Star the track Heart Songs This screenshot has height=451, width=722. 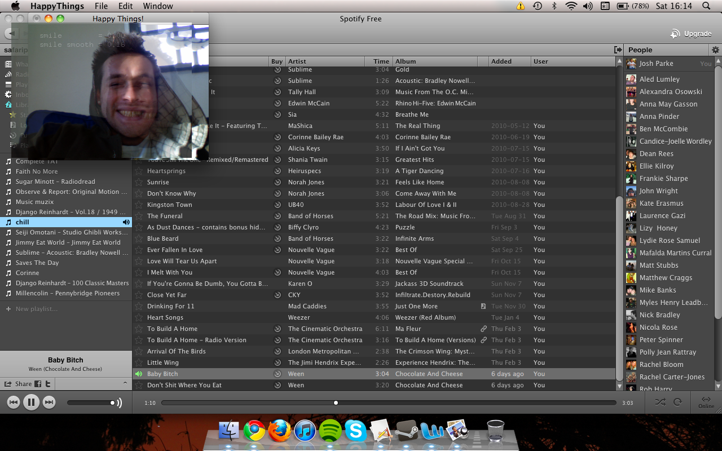(x=139, y=317)
